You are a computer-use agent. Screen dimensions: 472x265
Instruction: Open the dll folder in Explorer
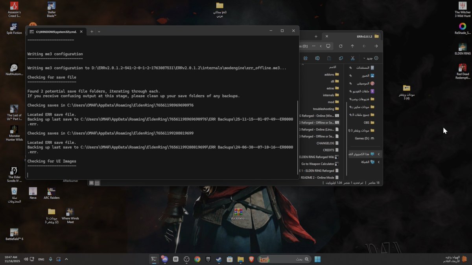click(334, 81)
